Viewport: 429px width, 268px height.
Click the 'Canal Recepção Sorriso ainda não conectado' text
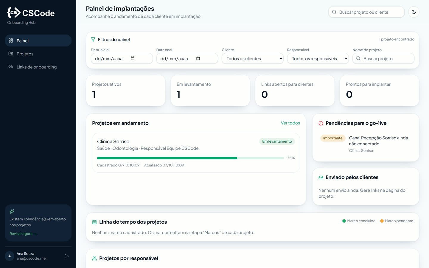click(378, 141)
